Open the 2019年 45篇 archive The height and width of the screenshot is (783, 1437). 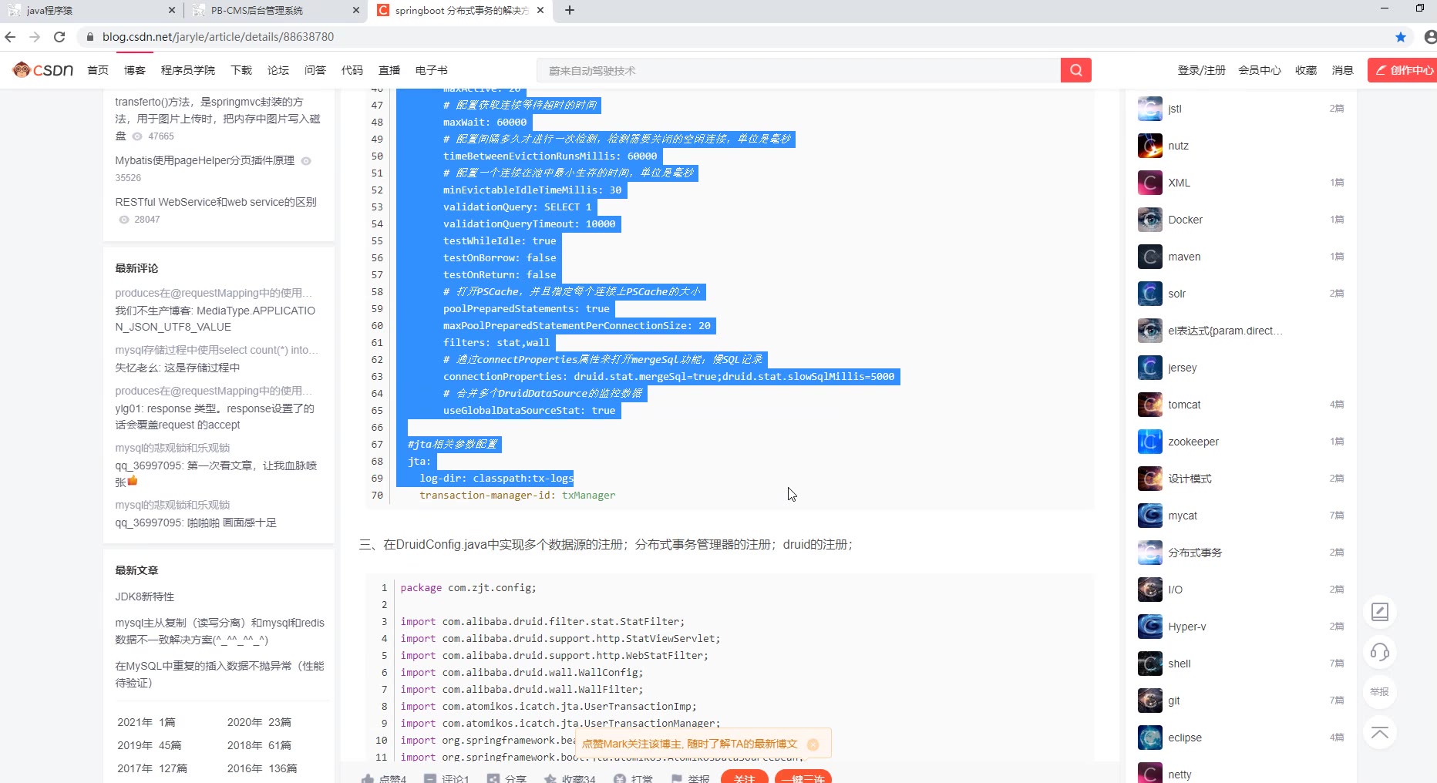coord(149,745)
